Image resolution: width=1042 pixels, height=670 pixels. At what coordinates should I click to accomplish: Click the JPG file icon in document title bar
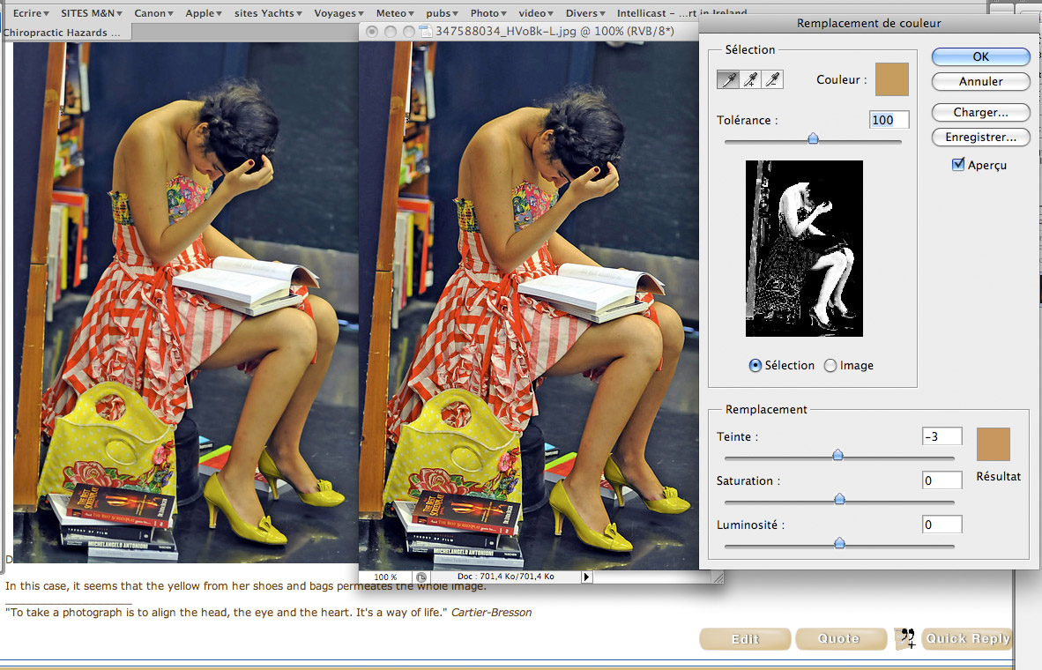coord(428,32)
